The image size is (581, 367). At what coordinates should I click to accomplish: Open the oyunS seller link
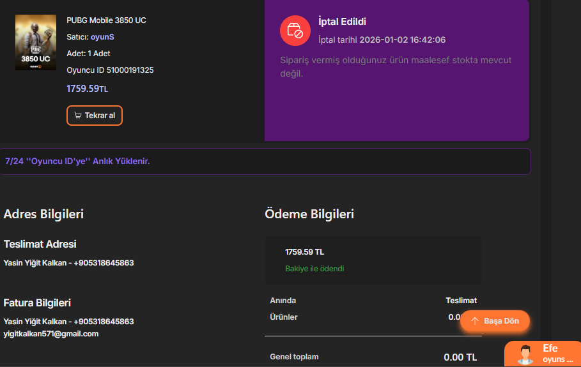click(102, 37)
